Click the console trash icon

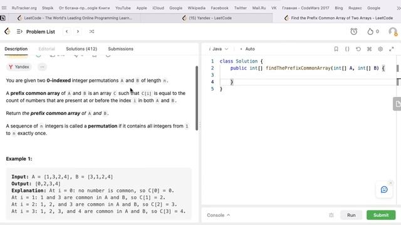pyautogui.click(x=331, y=215)
